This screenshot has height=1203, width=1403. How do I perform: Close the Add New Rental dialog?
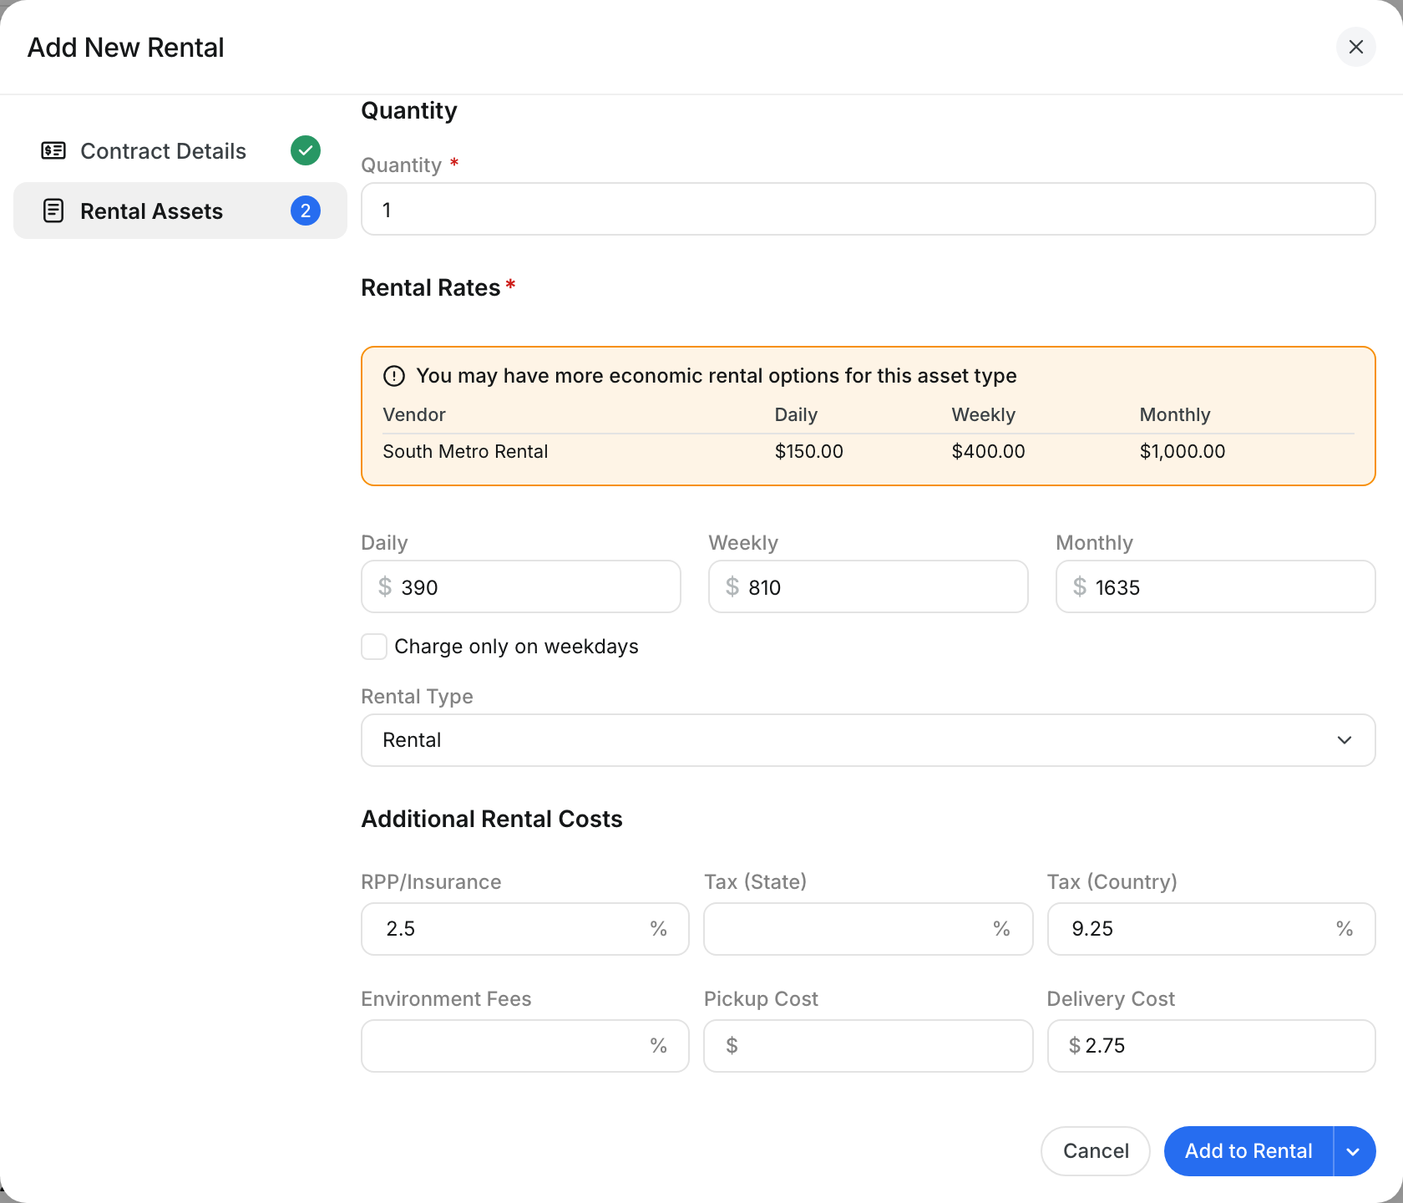click(1356, 47)
